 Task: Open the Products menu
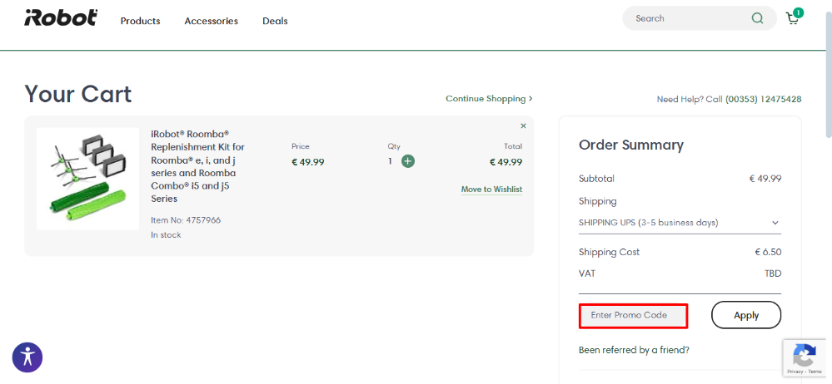coord(140,21)
